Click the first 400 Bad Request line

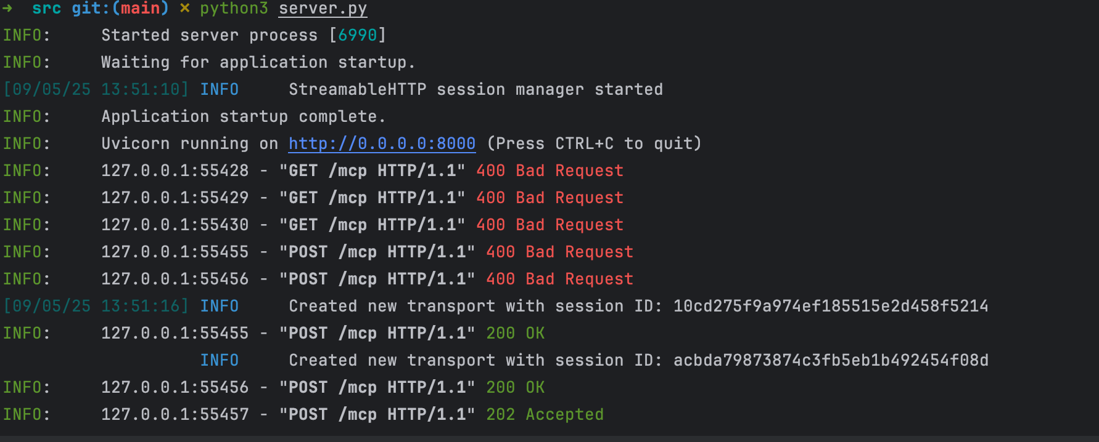(313, 171)
